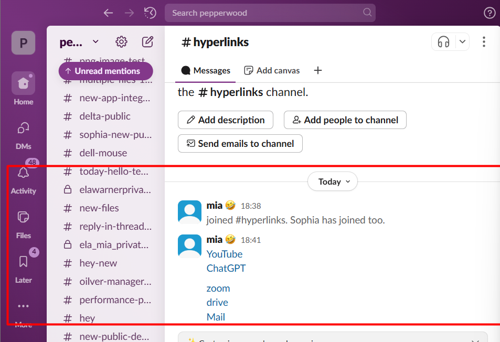Open the Files section

coord(23,218)
